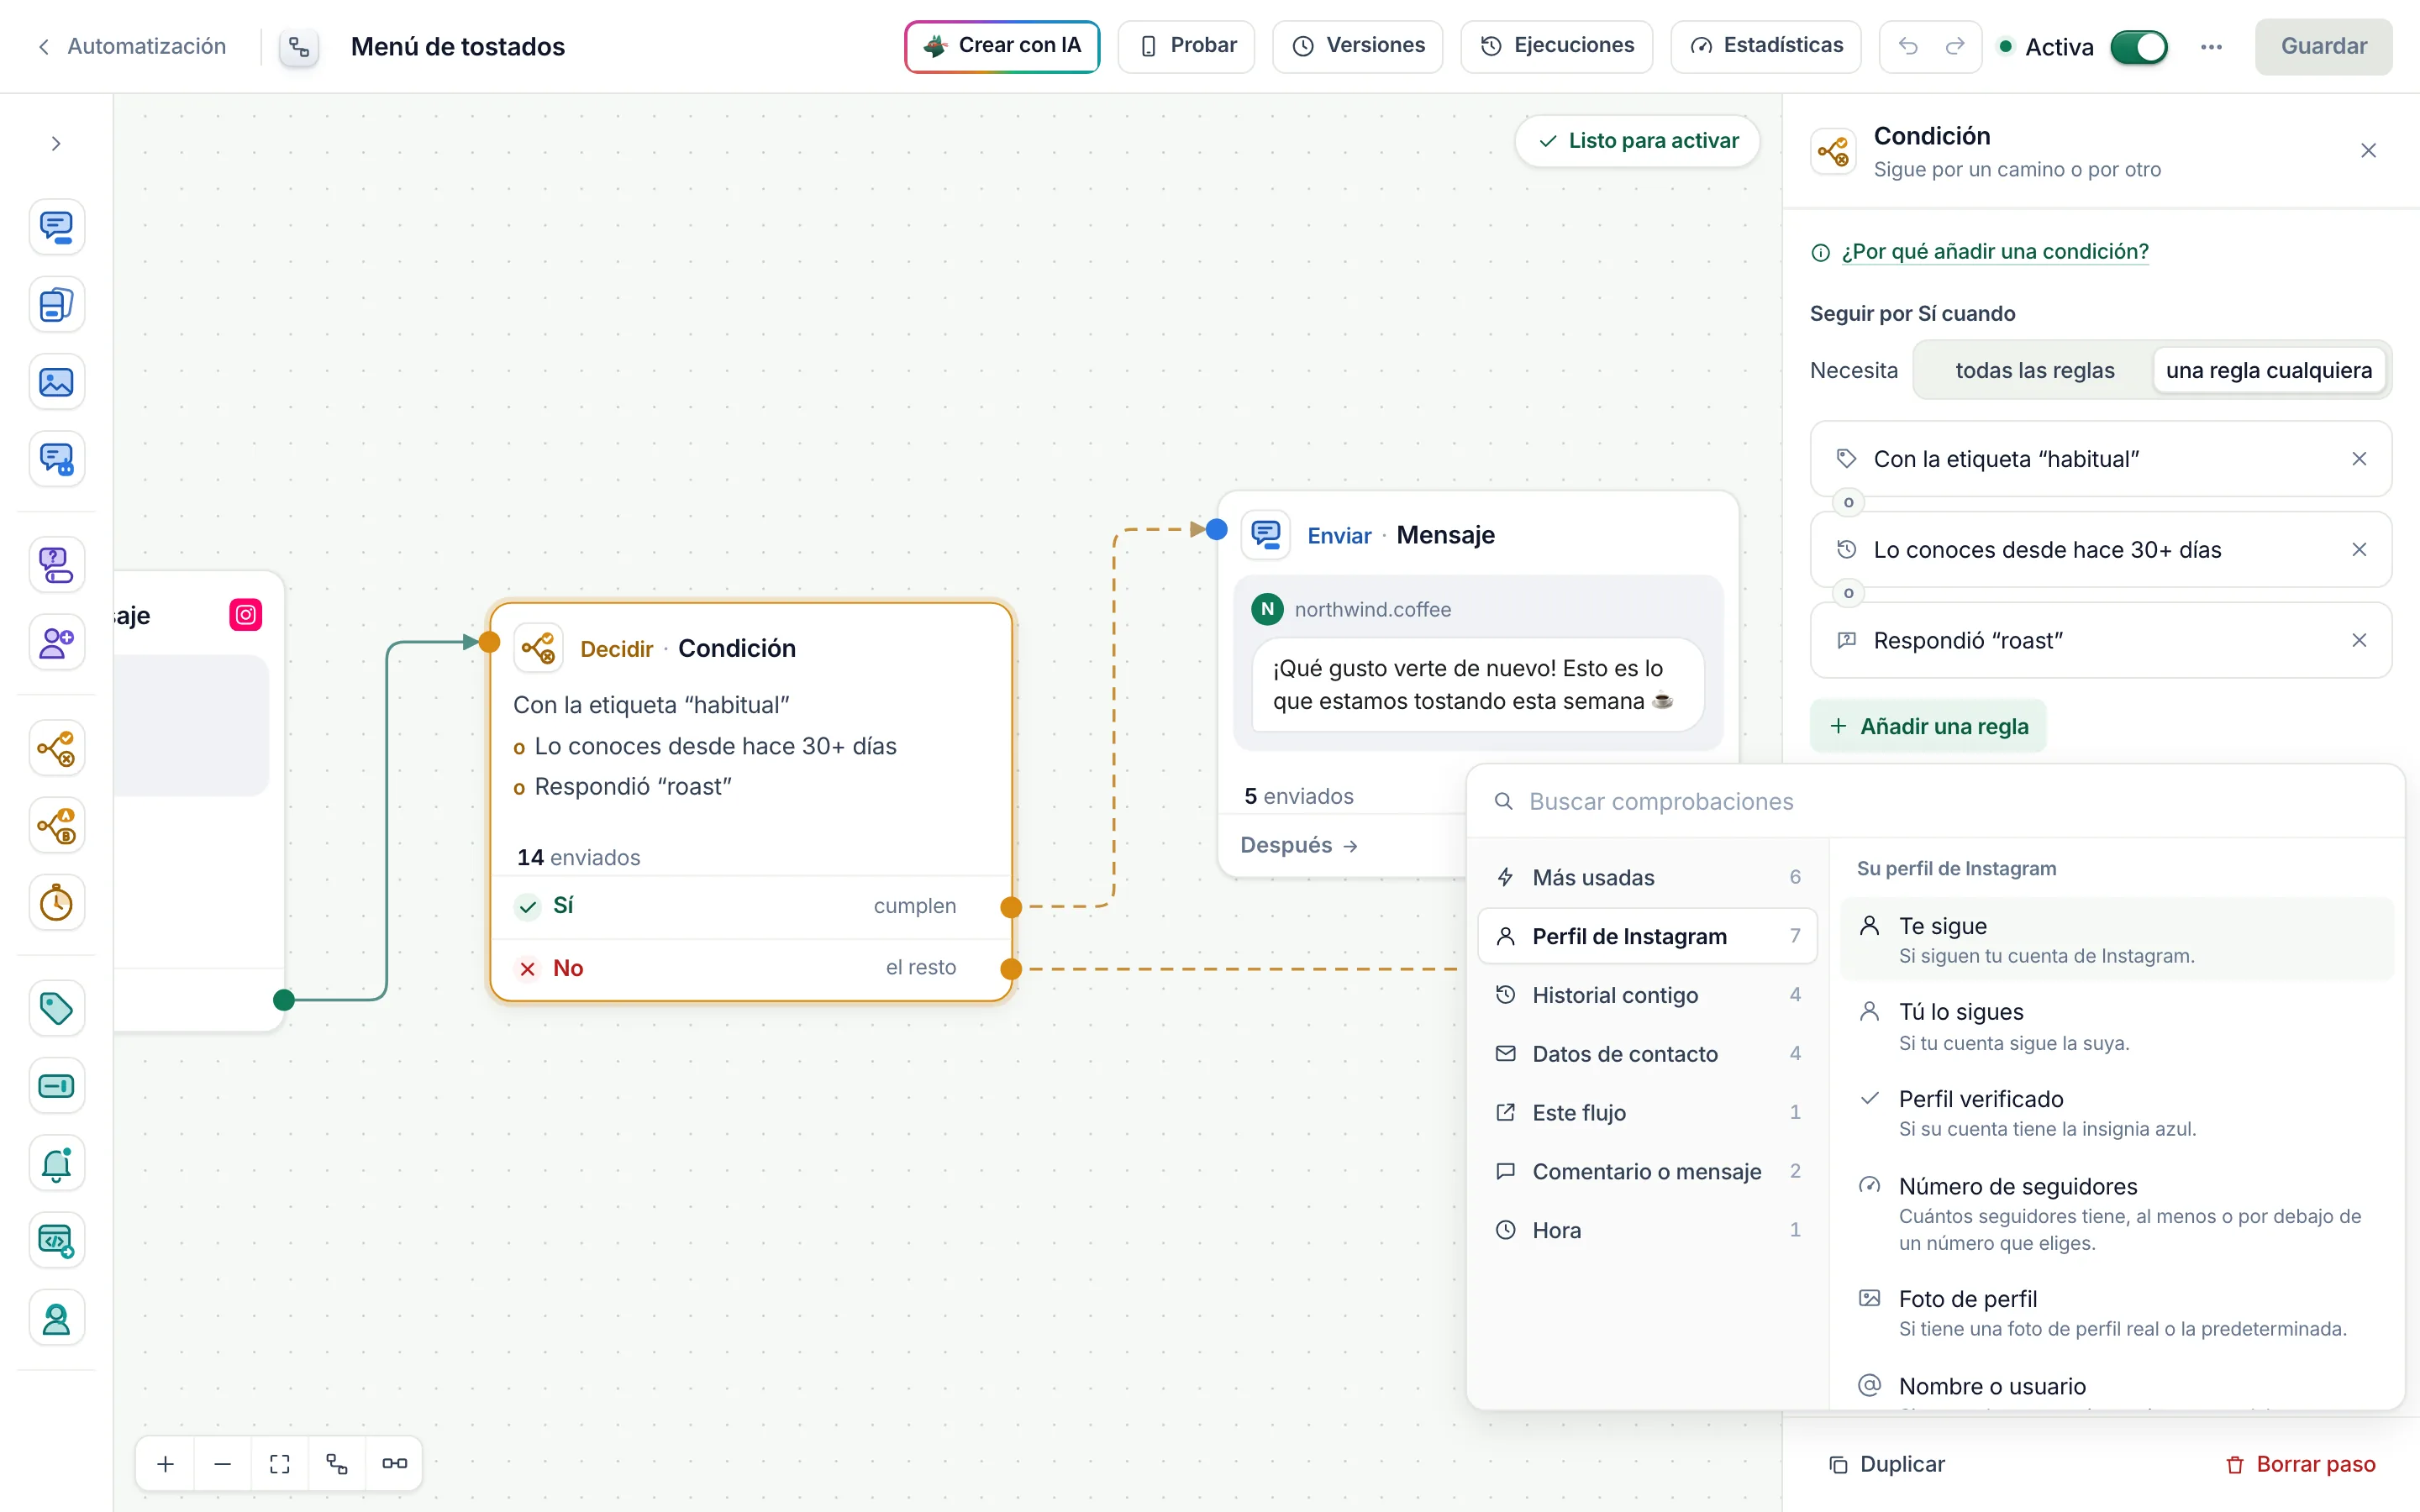Toggle the Activa switch off
2420x1512 pixels.
[2139, 47]
